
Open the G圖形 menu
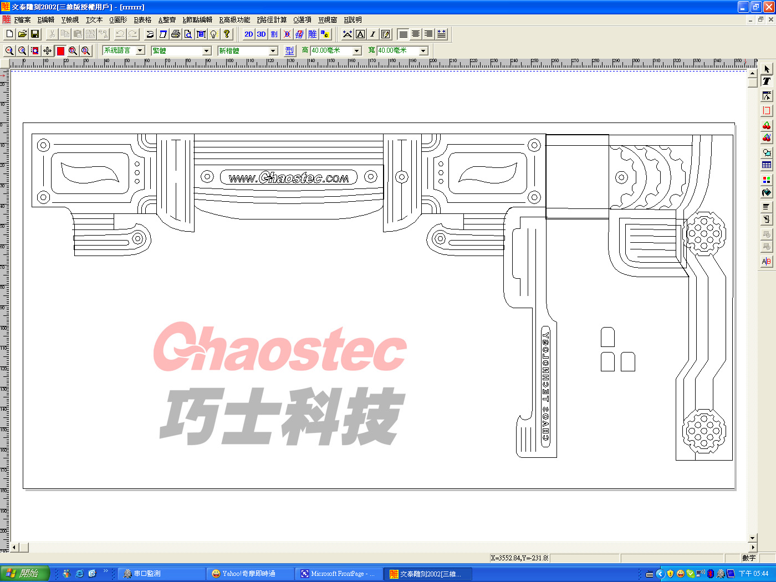pyautogui.click(x=118, y=20)
